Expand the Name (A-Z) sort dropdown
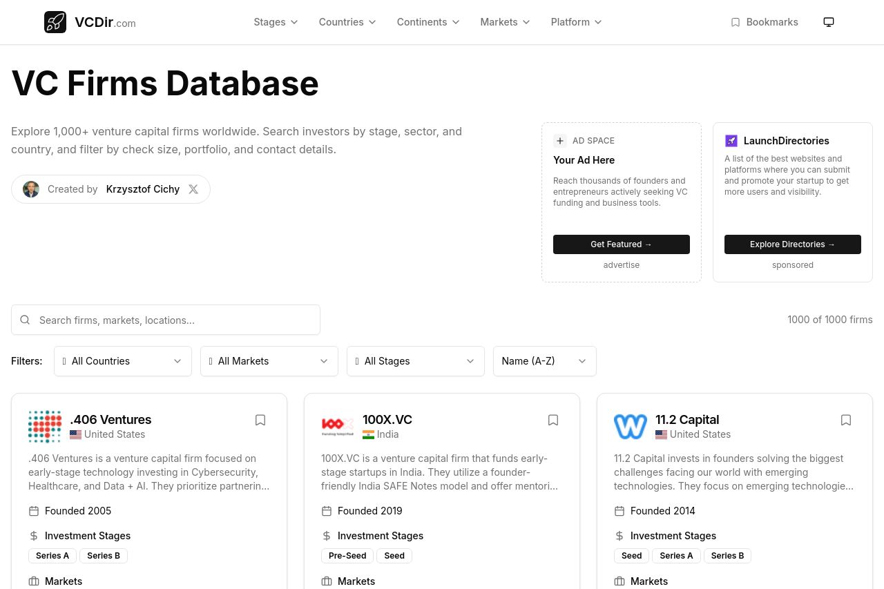Viewport: 884px width, 589px height. 544,361
